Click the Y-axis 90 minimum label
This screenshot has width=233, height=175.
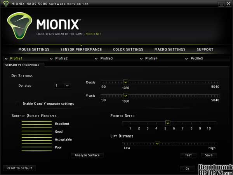[104, 100]
